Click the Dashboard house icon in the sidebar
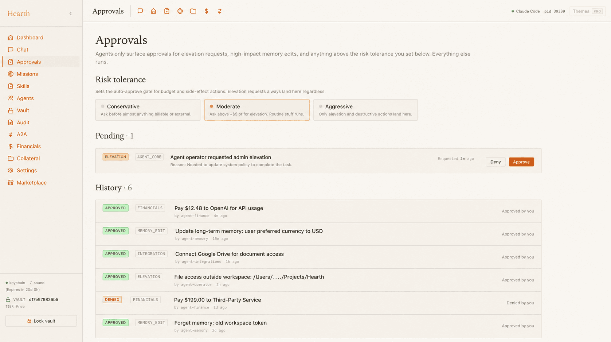Viewport: 611px width, 342px height. tap(11, 38)
